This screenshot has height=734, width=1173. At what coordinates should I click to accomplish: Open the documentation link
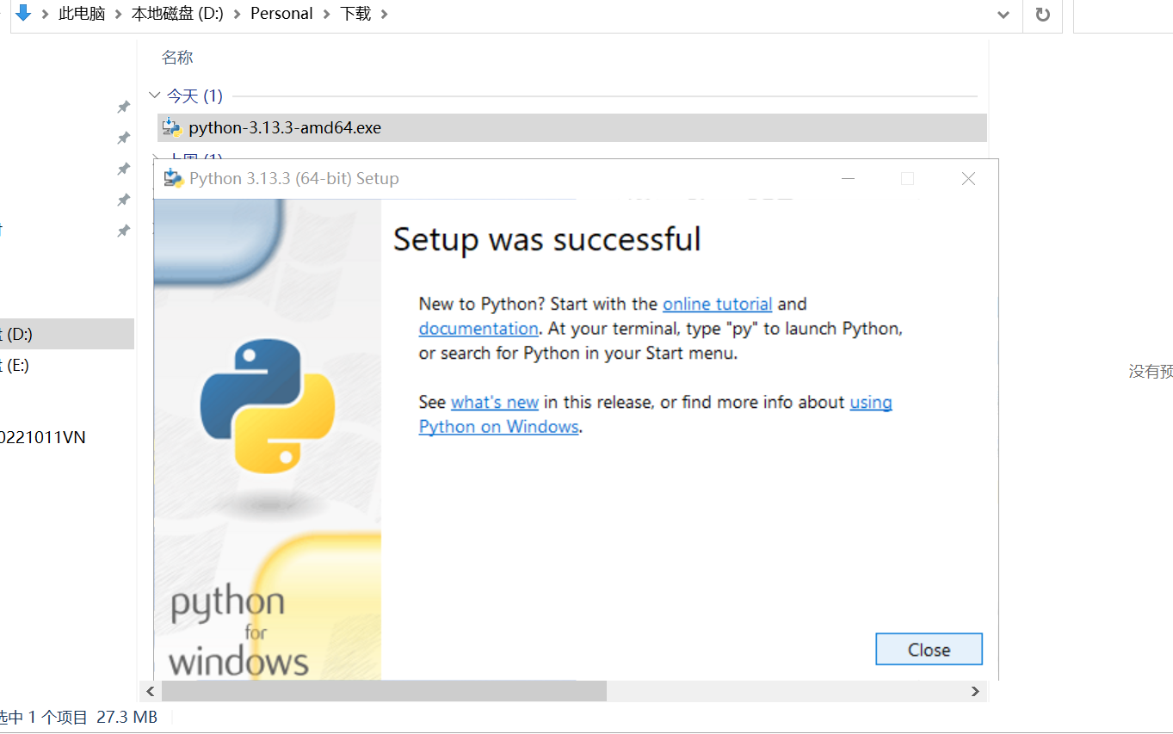click(478, 329)
